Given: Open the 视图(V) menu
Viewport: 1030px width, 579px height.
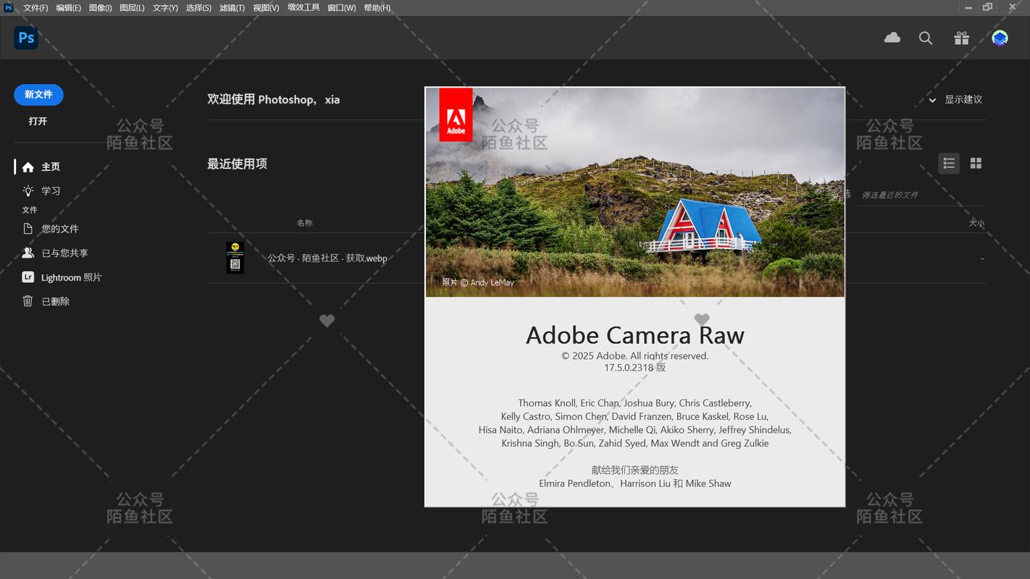Looking at the screenshot, I should 266,7.
